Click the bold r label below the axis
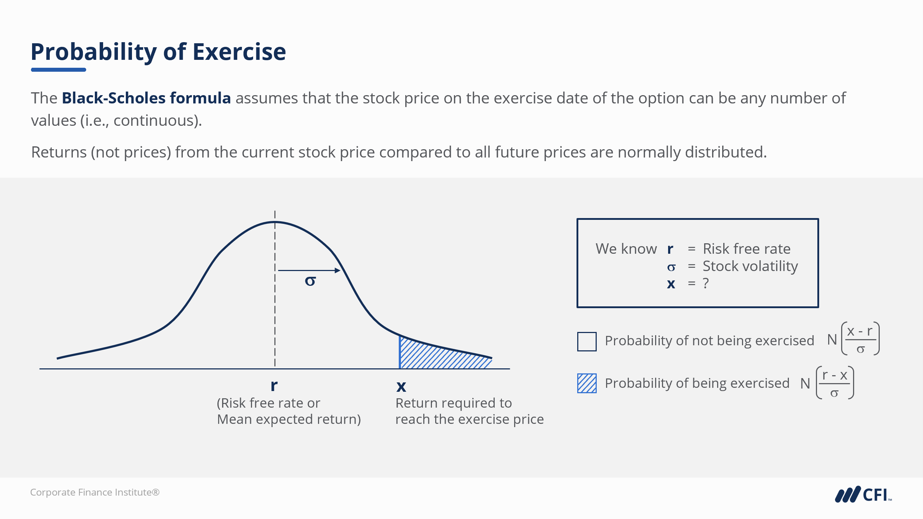 pyautogui.click(x=274, y=386)
